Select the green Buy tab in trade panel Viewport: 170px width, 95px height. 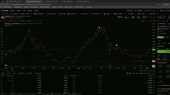click(160, 37)
